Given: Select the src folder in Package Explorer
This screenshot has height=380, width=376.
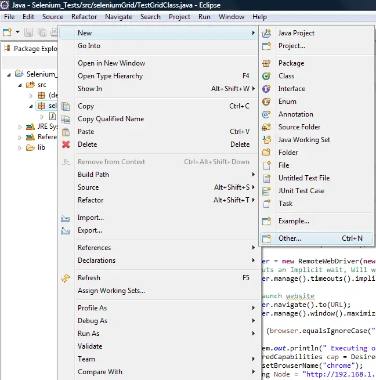Looking at the screenshot, I should [x=42, y=85].
